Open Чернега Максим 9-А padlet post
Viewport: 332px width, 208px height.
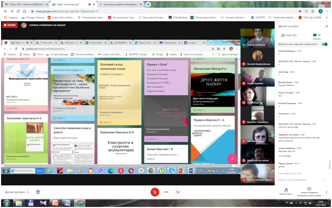[213, 140]
